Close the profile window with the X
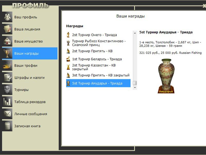This screenshot has width=206, height=155. tap(204, 6)
